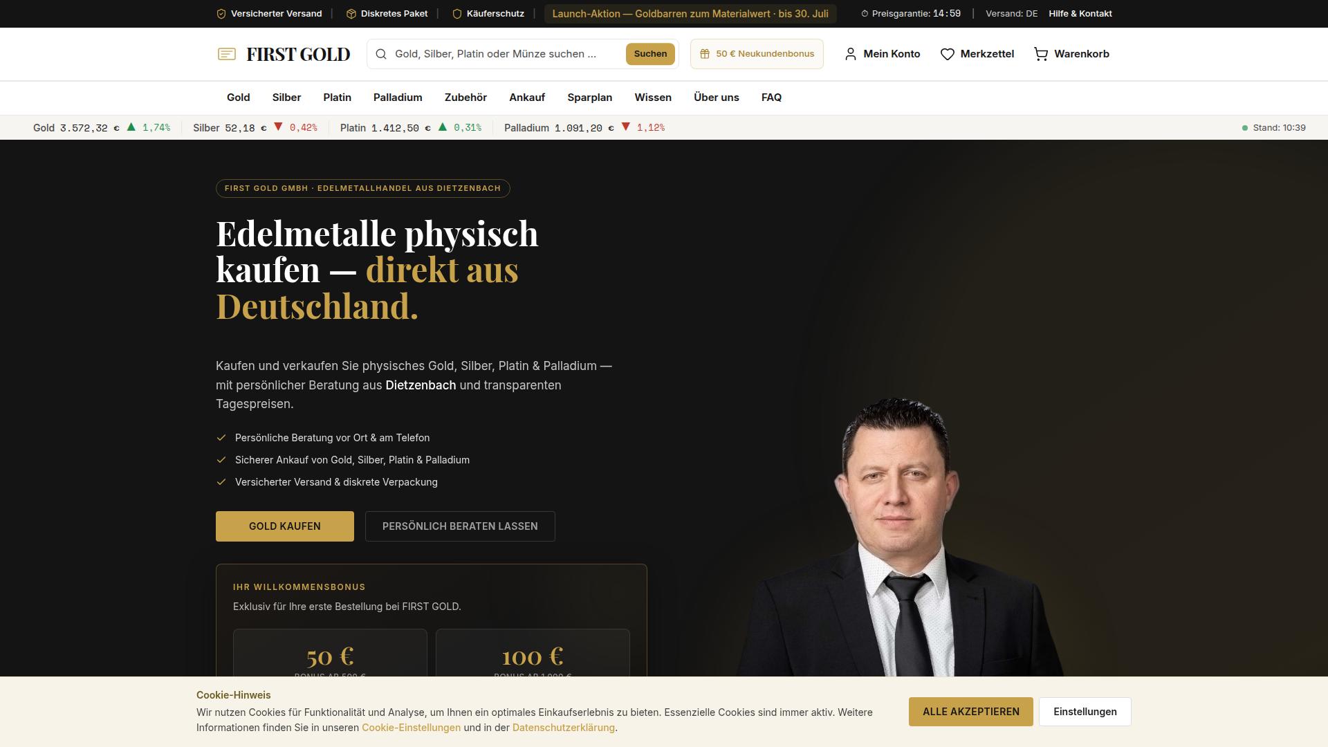The height and width of the screenshot is (747, 1328).
Task: Click the portrait photo of the advisor
Action: (x=899, y=538)
